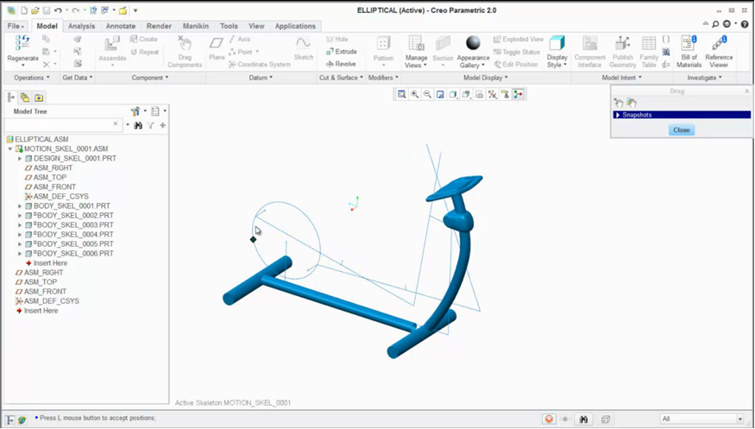The image size is (755, 429).
Task: Switch to the Manikin tab
Action: pos(196,26)
